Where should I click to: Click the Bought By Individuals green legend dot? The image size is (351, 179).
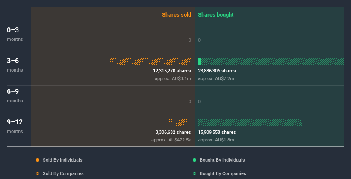(x=195, y=160)
